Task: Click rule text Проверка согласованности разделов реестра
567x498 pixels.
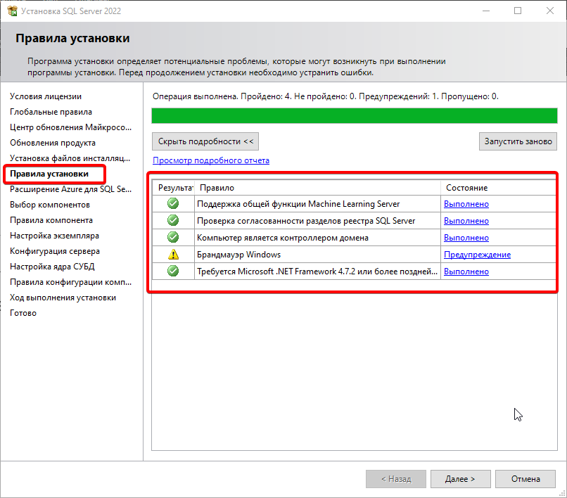Action: [306, 221]
